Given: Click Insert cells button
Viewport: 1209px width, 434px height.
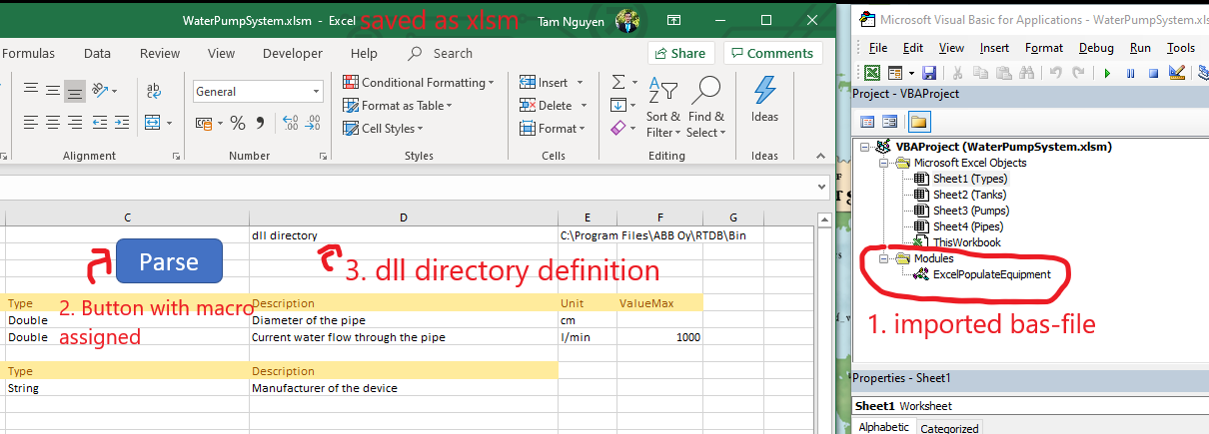Looking at the screenshot, I should click(x=544, y=83).
